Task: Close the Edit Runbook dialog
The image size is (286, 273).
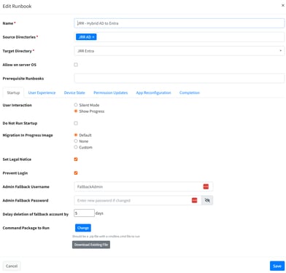Action: 283,5
